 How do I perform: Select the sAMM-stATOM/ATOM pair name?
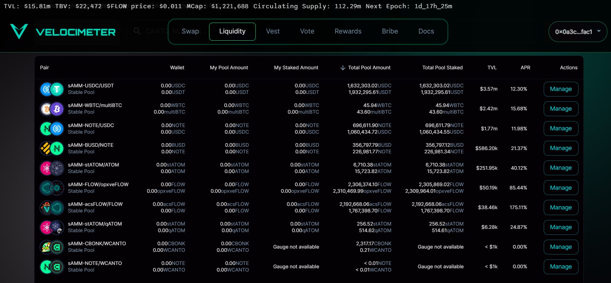[94, 165]
